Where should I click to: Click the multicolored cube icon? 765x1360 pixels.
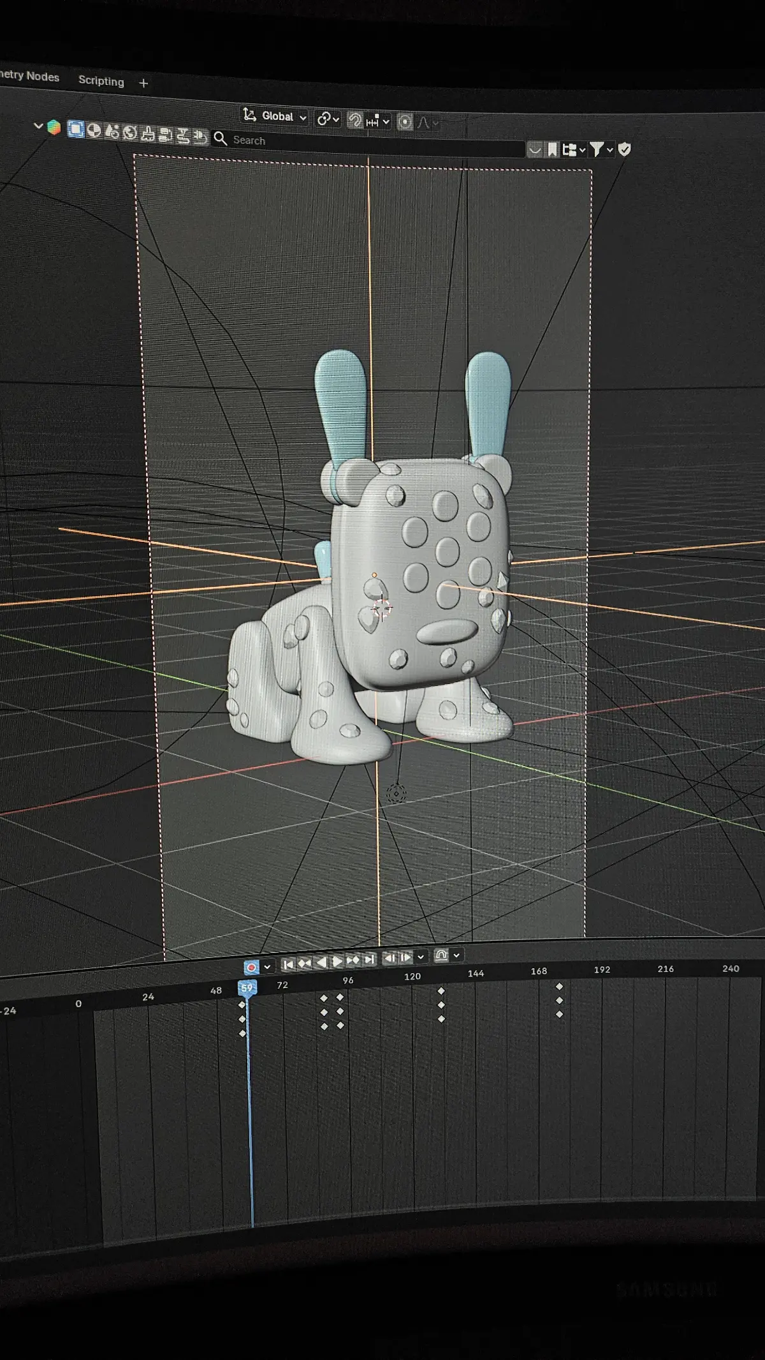click(x=54, y=128)
